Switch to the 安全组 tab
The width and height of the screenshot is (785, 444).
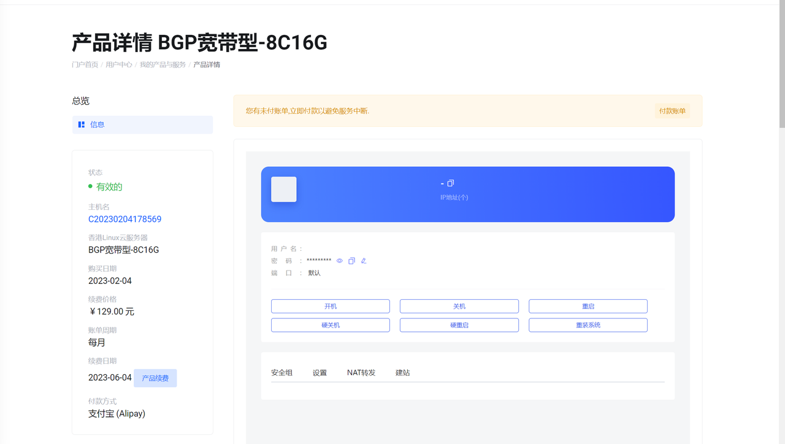281,372
